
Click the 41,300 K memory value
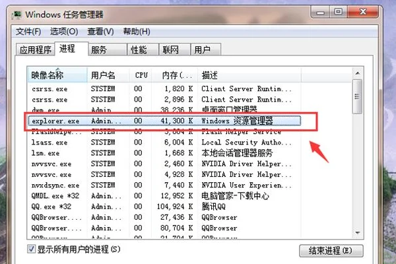[176, 121]
